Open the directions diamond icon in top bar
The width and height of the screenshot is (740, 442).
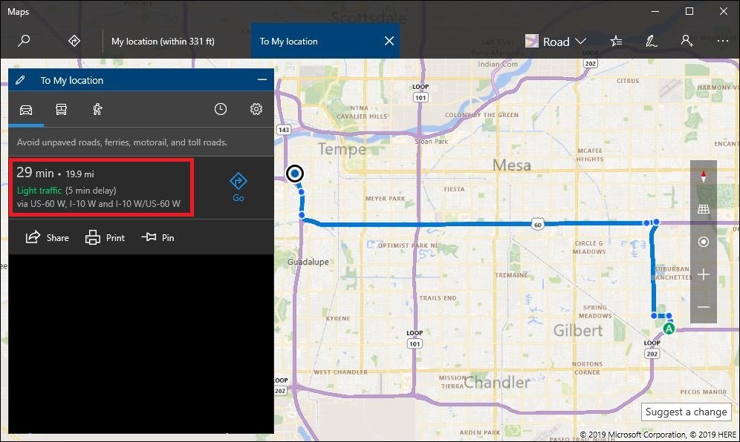[x=74, y=41]
